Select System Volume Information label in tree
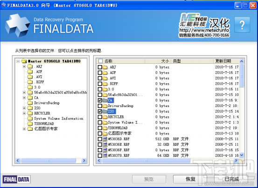 (59, 119)
